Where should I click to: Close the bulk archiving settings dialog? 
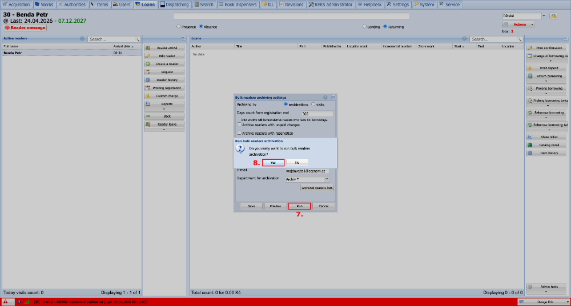coord(333,98)
